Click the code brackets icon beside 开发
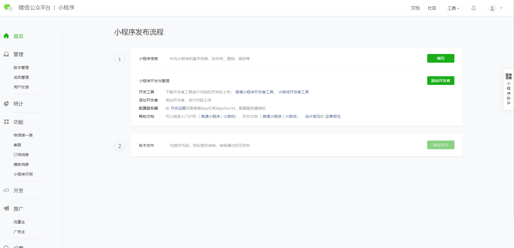The width and height of the screenshot is (514, 248). point(6,190)
